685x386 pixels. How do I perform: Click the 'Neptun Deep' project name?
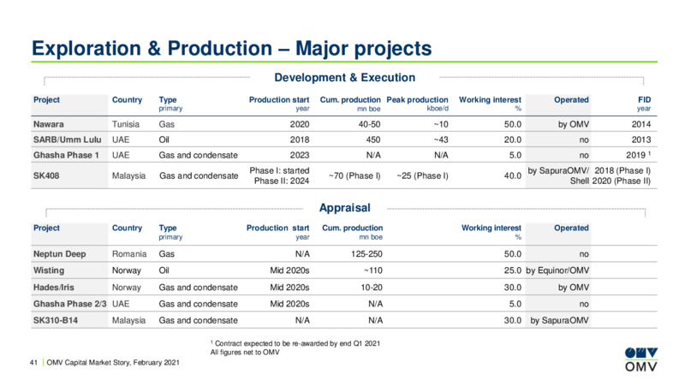click(59, 254)
